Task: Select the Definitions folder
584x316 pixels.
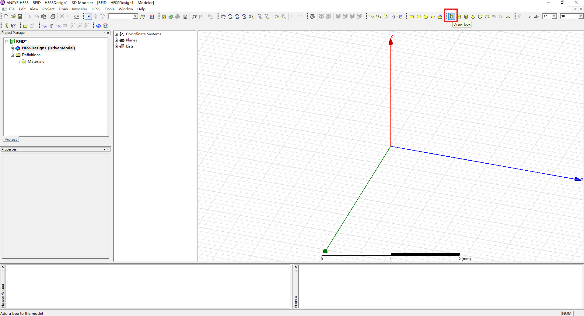Action: tap(31, 55)
